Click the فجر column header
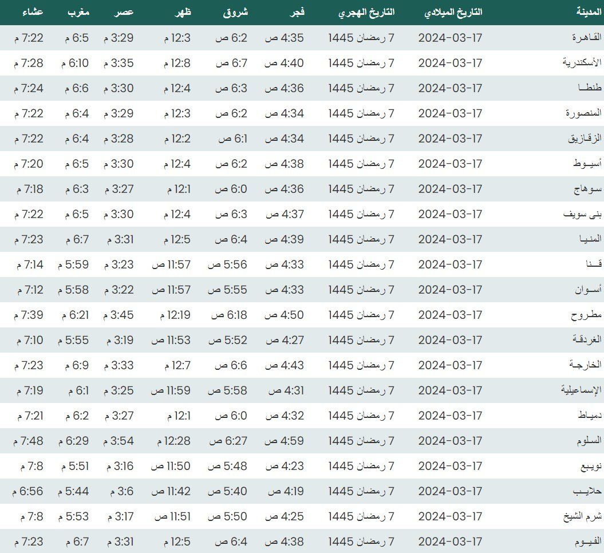This screenshot has width=604, height=553. [297, 13]
